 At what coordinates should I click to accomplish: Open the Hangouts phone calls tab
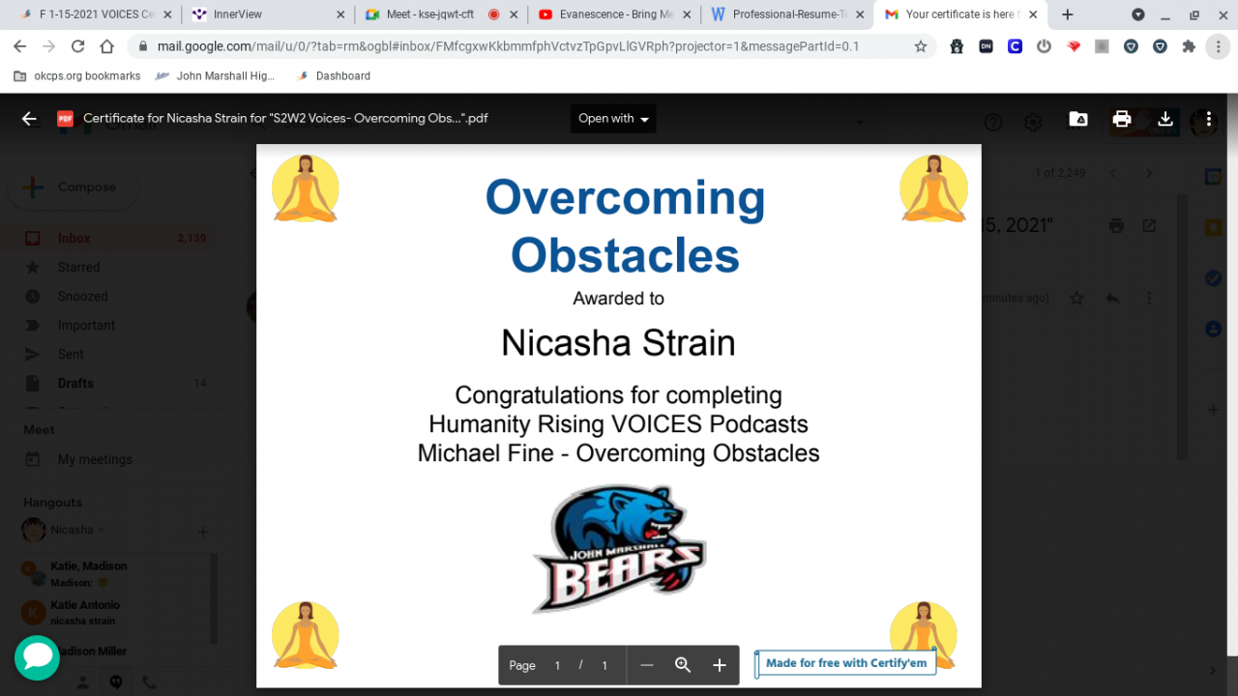(149, 682)
